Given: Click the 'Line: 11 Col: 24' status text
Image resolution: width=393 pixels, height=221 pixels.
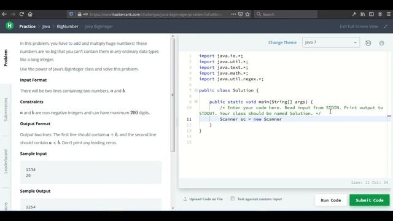Looking at the screenshot, I should pyautogui.click(x=370, y=182).
